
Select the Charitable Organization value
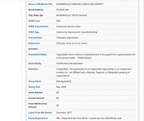click(67, 38)
